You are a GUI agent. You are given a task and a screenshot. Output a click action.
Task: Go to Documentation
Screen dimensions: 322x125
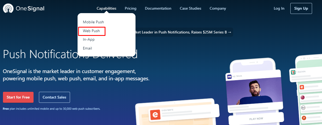coord(158,8)
